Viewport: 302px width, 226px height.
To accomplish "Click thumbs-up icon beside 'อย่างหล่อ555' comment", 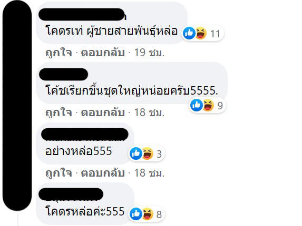I will [136, 153].
